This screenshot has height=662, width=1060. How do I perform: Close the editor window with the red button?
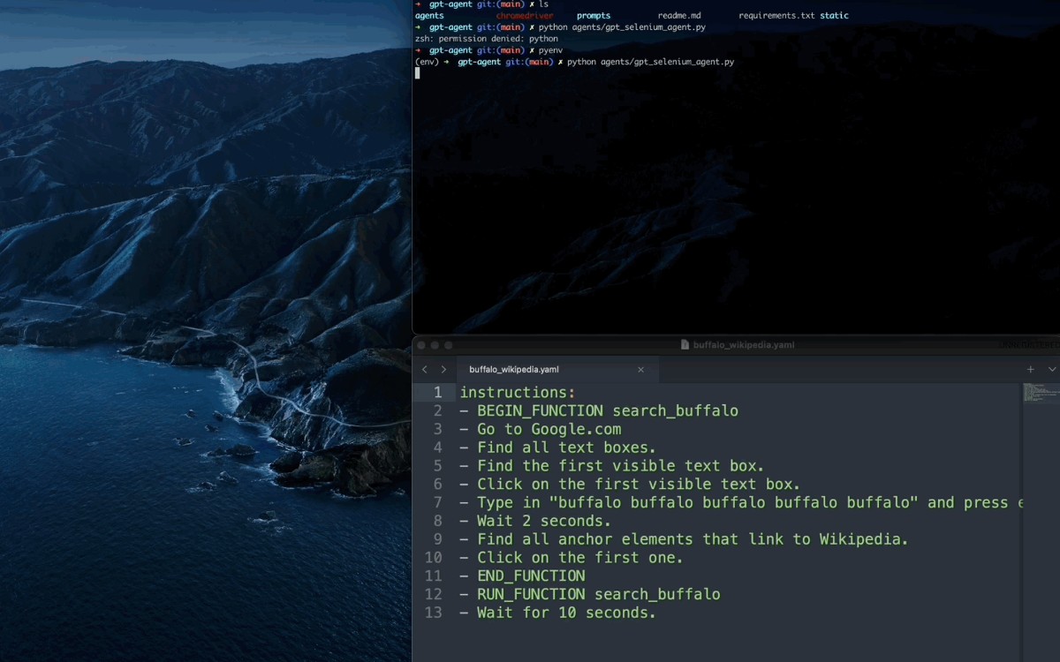pos(421,345)
